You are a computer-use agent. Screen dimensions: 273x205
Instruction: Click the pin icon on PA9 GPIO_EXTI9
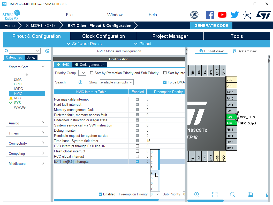click(238, 114)
